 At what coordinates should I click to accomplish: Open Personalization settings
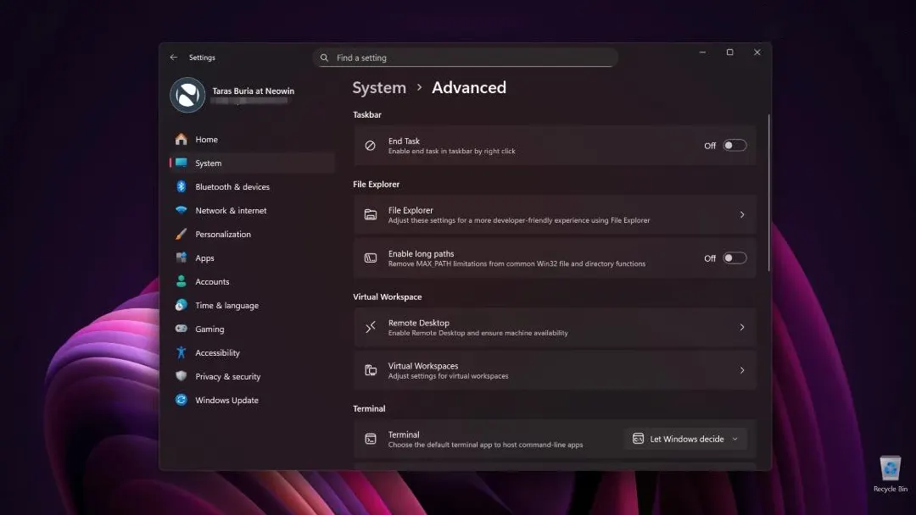(223, 234)
